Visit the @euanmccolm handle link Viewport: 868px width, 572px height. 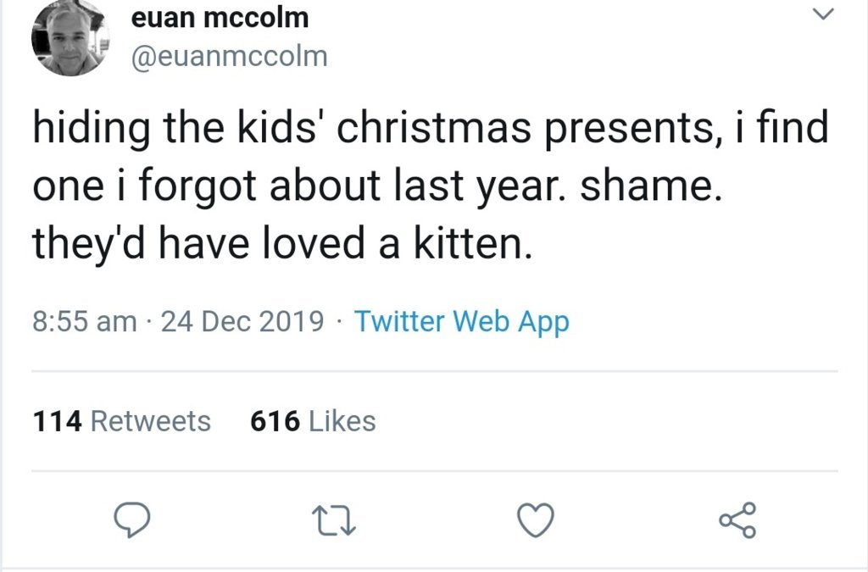pos(229,57)
